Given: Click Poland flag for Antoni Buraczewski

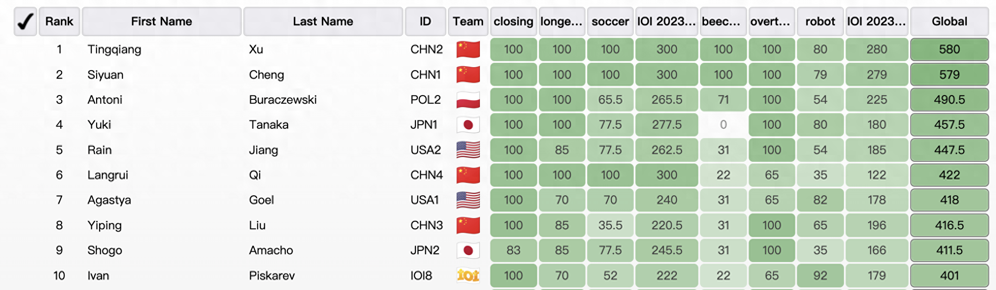Looking at the screenshot, I should coord(468,100).
